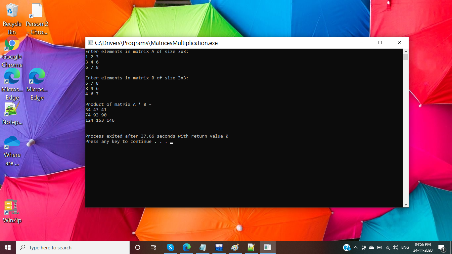Open the clock showing 04:56 PM

click(x=423, y=247)
